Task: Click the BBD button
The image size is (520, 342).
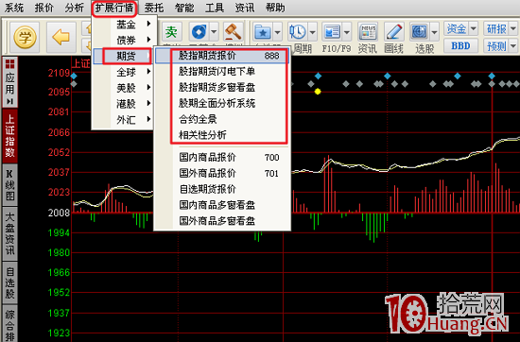Action: click(460, 45)
